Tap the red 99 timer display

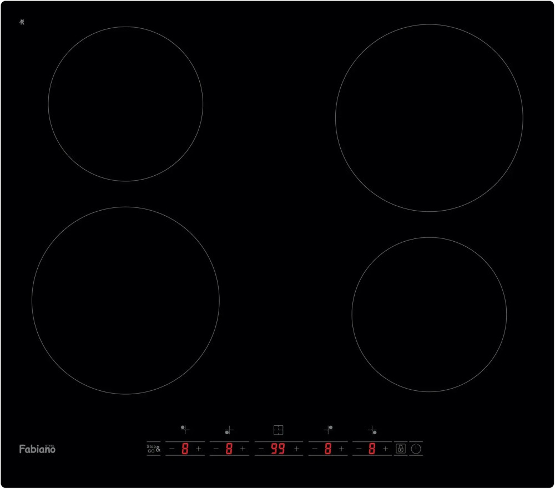277,449
